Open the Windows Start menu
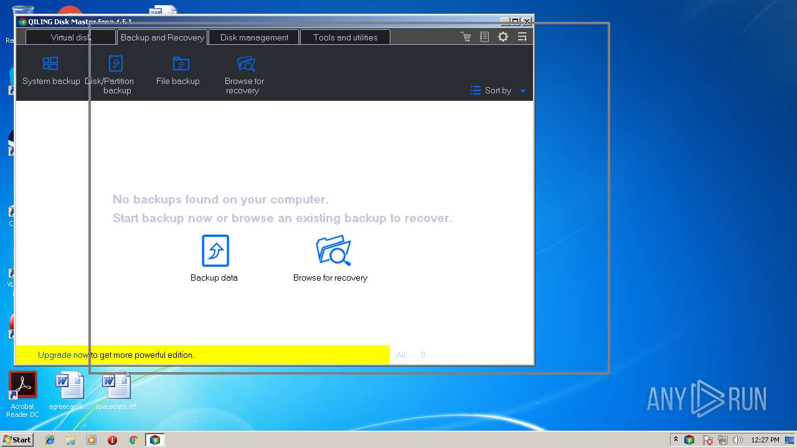 pos(17,439)
